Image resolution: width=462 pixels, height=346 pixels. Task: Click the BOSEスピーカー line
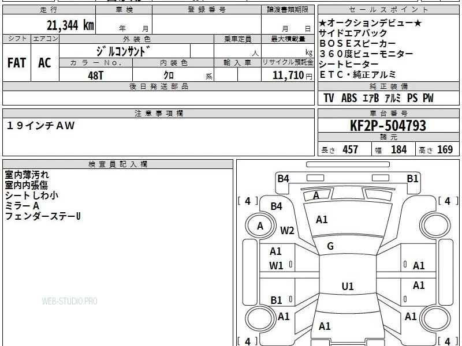tap(357, 44)
